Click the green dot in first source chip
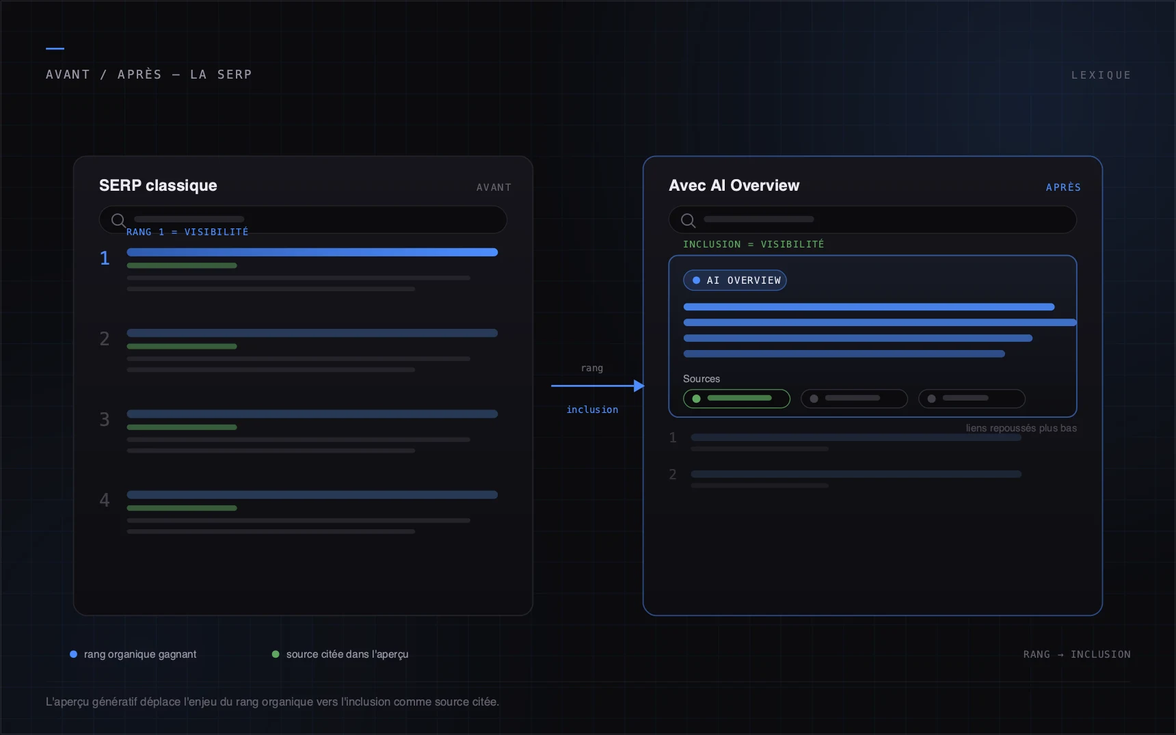1176x735 pixels. click(696, 399)
